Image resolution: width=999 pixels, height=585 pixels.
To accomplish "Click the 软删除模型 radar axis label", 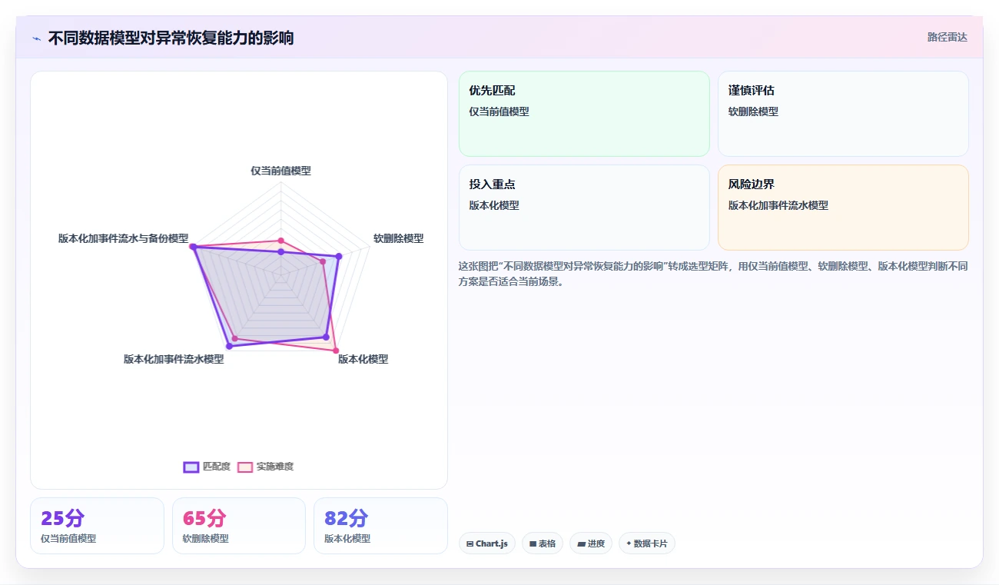I will tap(398, 238).
